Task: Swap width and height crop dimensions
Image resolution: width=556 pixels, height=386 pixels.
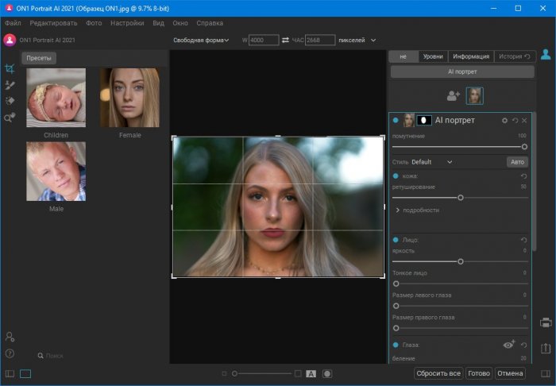Action: click(286, 40)
